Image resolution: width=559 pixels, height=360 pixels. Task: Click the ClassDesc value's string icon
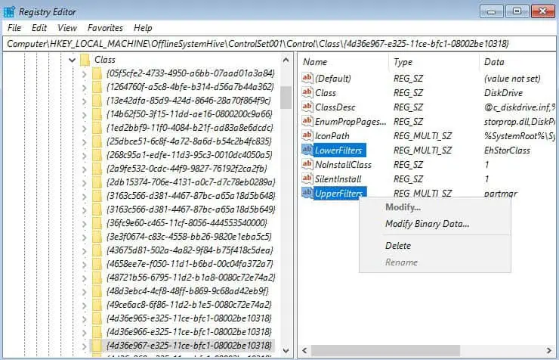307,107
